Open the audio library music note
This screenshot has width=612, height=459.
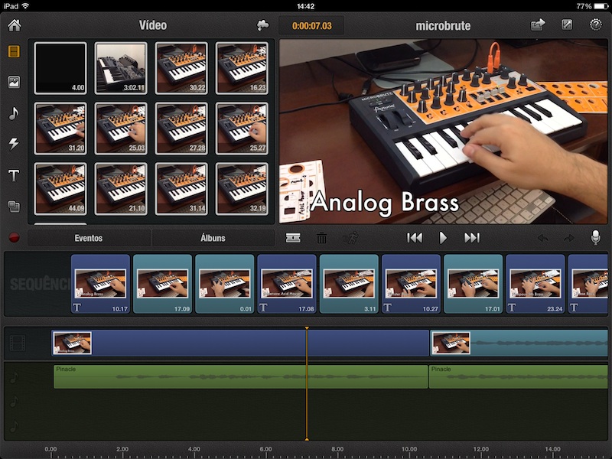[x=14, y=113]
